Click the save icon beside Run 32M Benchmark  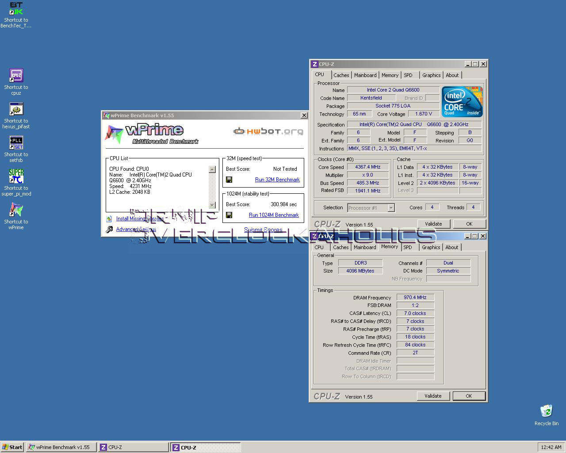(229, 180)
